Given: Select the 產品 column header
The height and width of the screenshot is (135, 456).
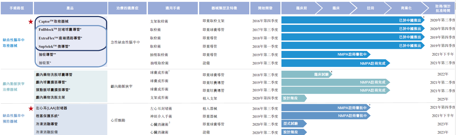Looking at the screenshot, I should 70,8.
